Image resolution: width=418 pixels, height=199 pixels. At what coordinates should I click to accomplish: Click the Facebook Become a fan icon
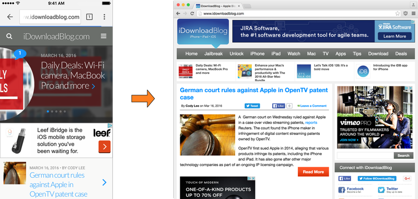click(x=342, y=190)
